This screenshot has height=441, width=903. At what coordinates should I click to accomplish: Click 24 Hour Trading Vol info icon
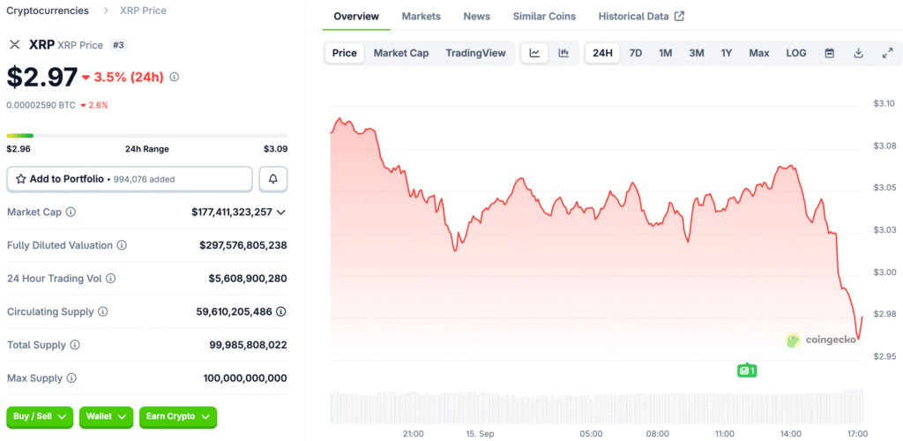[x=110, y=278]
